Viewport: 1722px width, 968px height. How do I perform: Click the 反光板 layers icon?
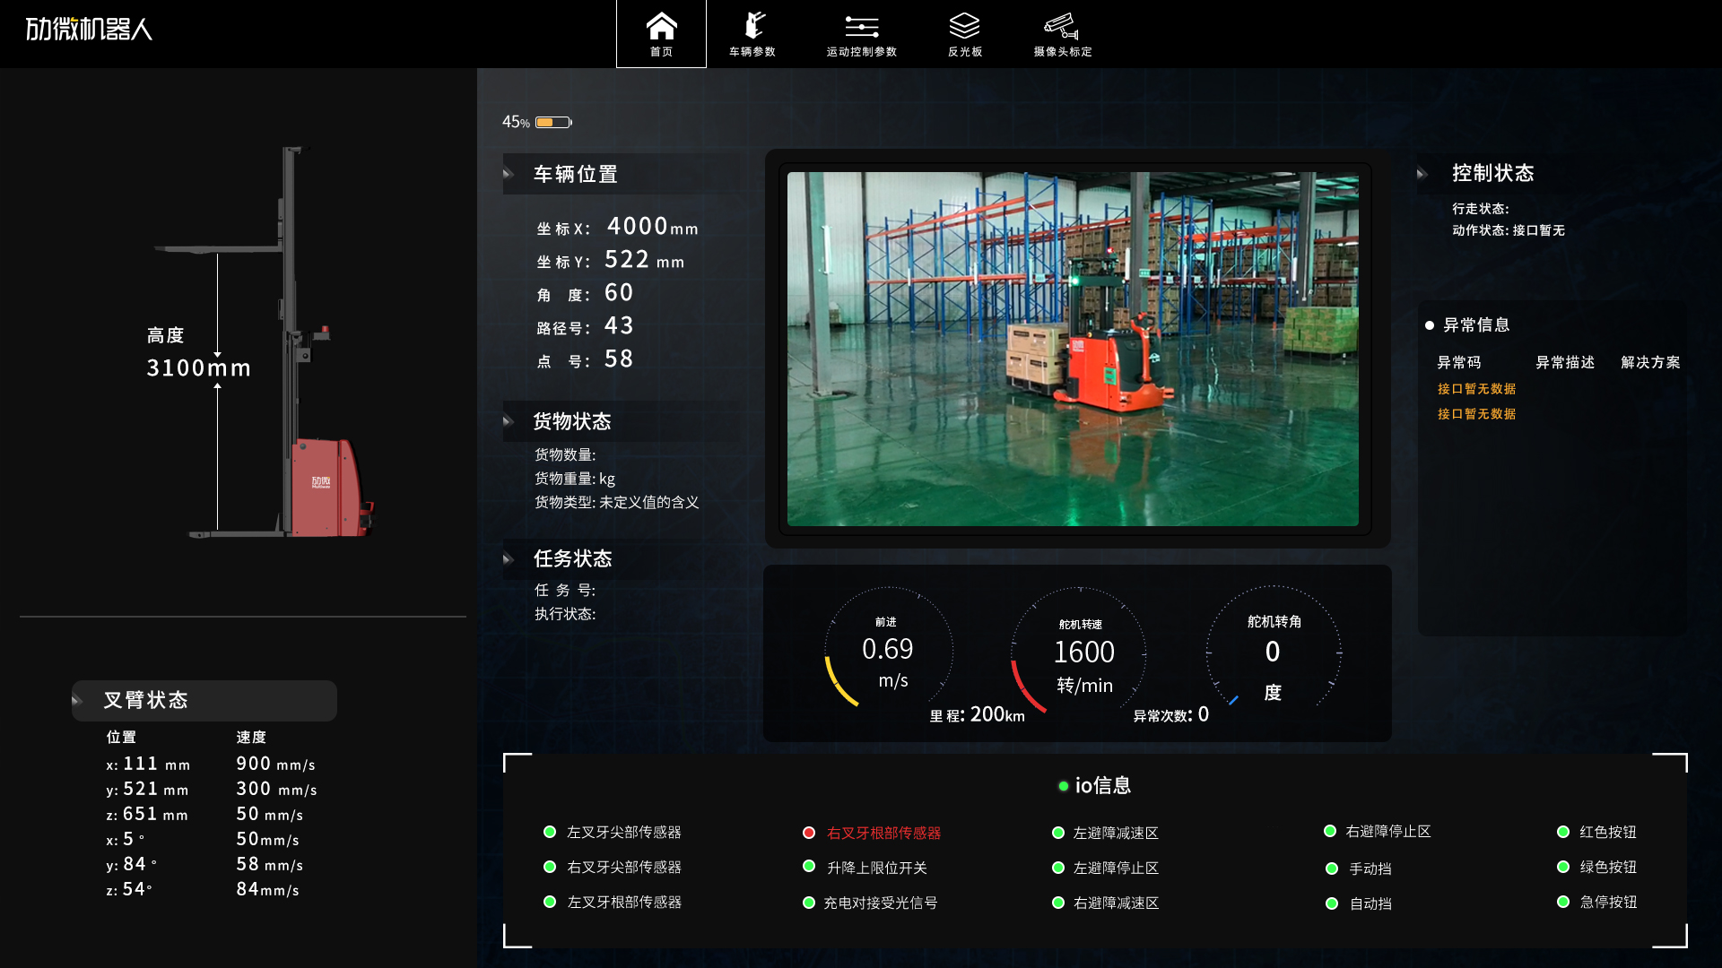963,26
